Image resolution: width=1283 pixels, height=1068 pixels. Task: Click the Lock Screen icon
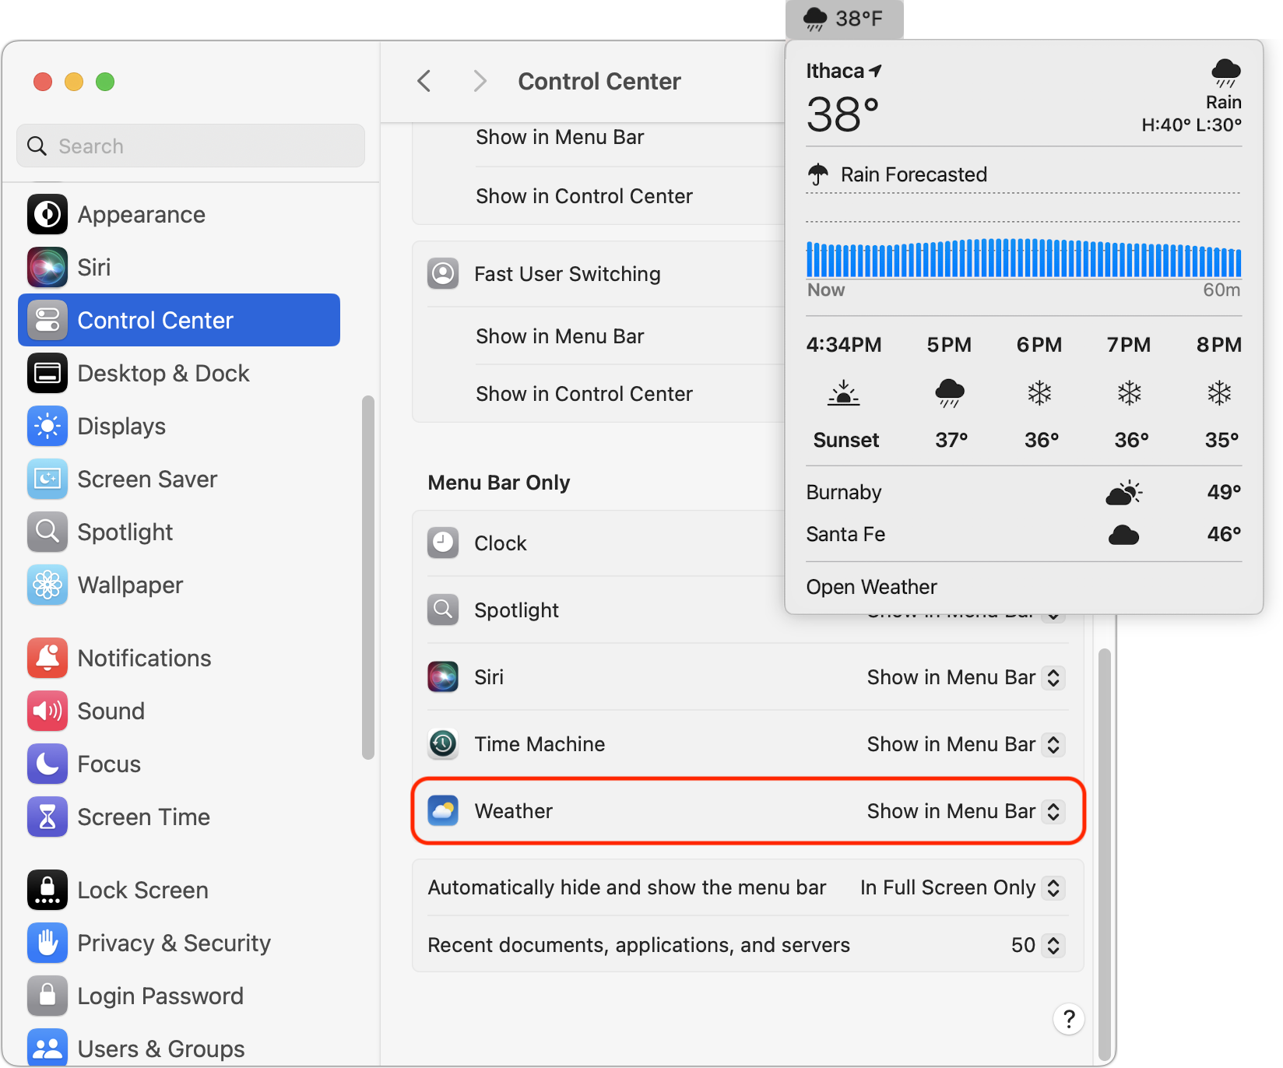tap(47, 890)
